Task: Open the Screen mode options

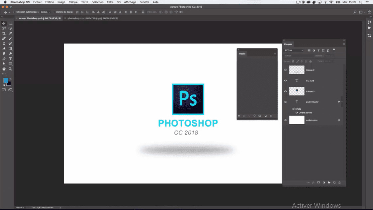Action: [10, 90]
